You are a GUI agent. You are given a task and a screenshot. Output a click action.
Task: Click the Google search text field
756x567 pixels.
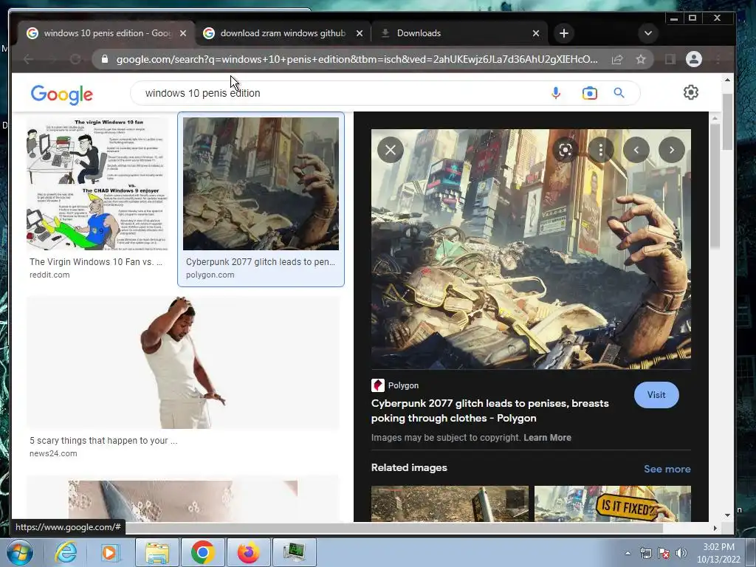coord(337,93)
